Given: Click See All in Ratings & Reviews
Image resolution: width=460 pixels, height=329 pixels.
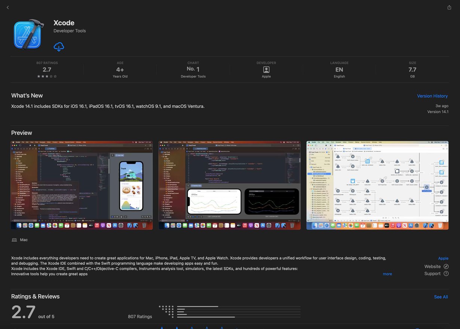Looking at the screenshot, I should (x=441, y=297).
